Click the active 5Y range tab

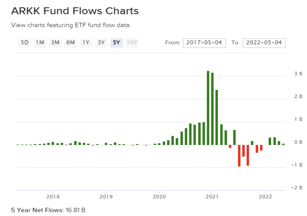pyautogui.click(x=116, y=42)
